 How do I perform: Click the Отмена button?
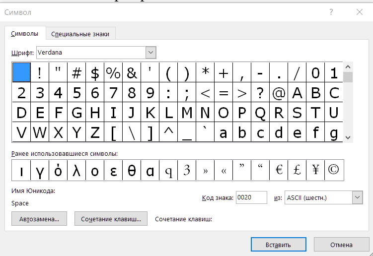pos(341,245)
